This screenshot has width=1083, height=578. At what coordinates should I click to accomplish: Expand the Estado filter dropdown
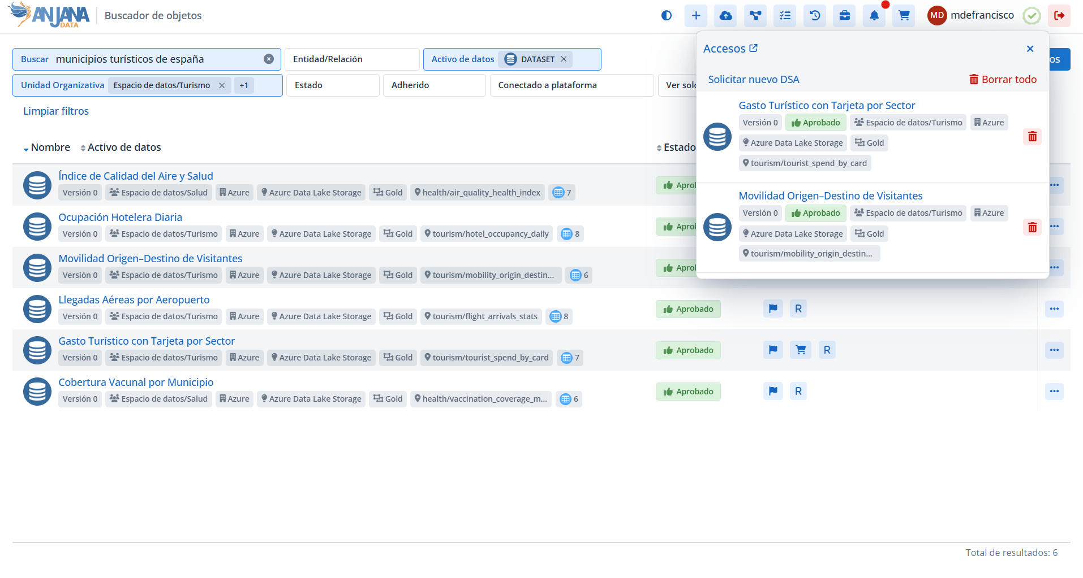click(x=332, y=85)
